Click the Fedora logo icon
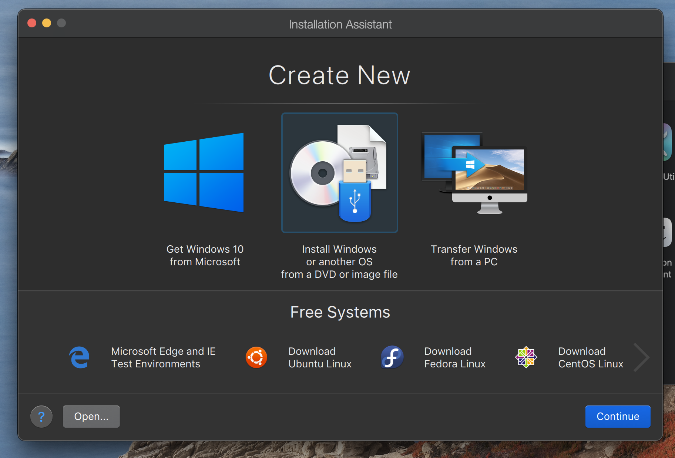675x458 pixels. click(392, 357)
